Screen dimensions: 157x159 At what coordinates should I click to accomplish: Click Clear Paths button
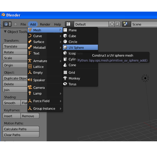(21, 135)
